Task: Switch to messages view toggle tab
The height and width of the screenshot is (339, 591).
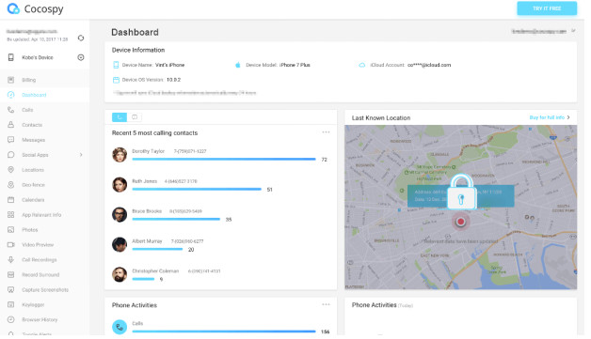Action: point(135,117)
